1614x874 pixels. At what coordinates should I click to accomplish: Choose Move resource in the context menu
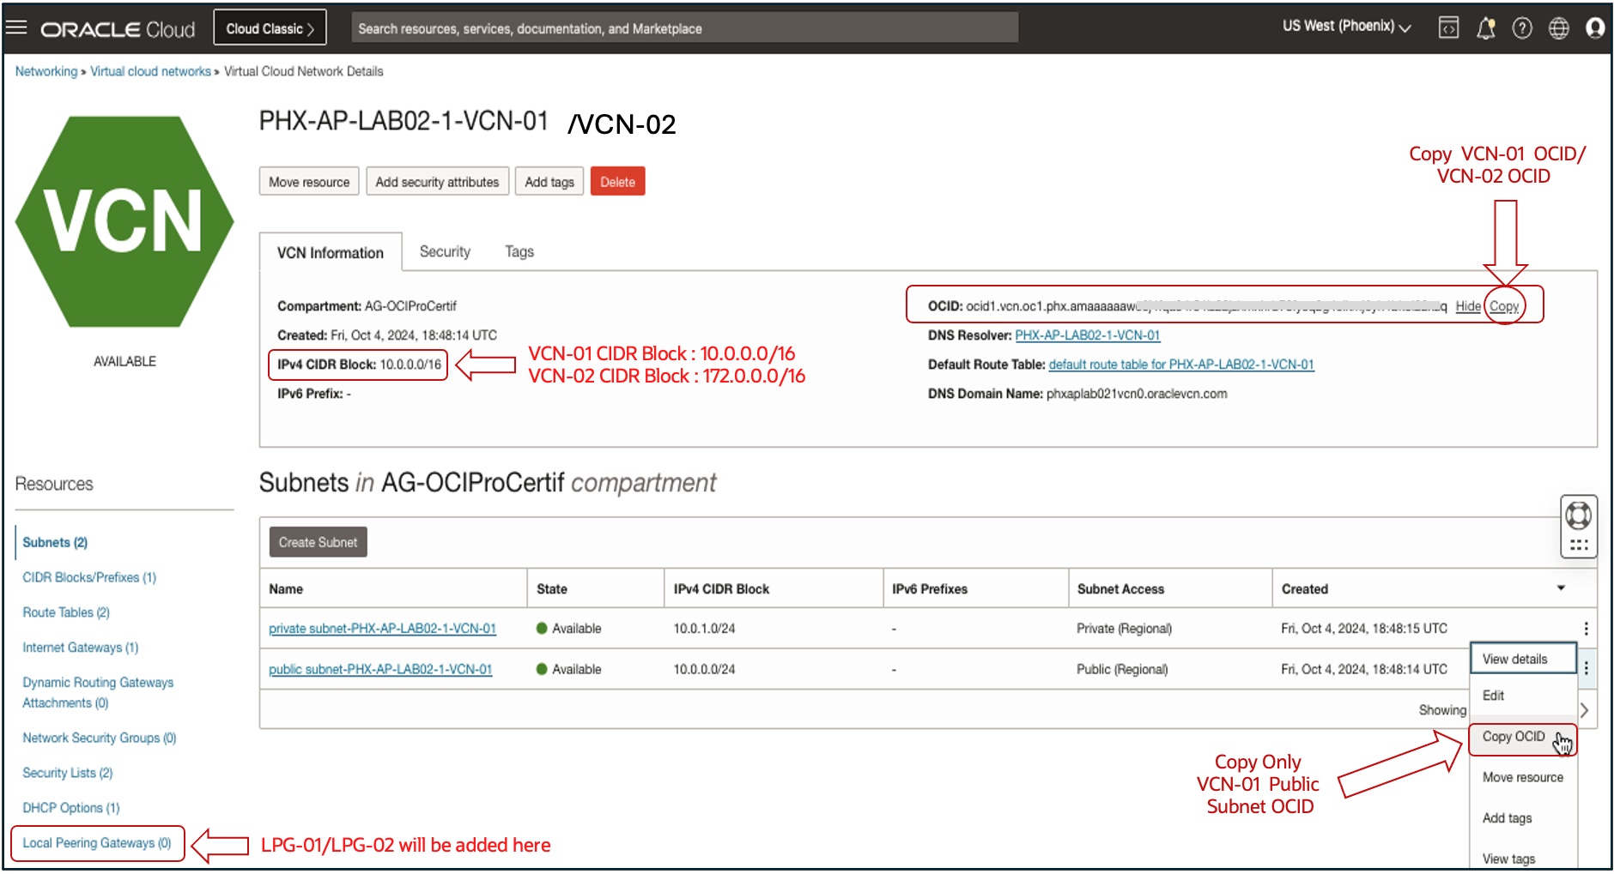coord(1523,777)
